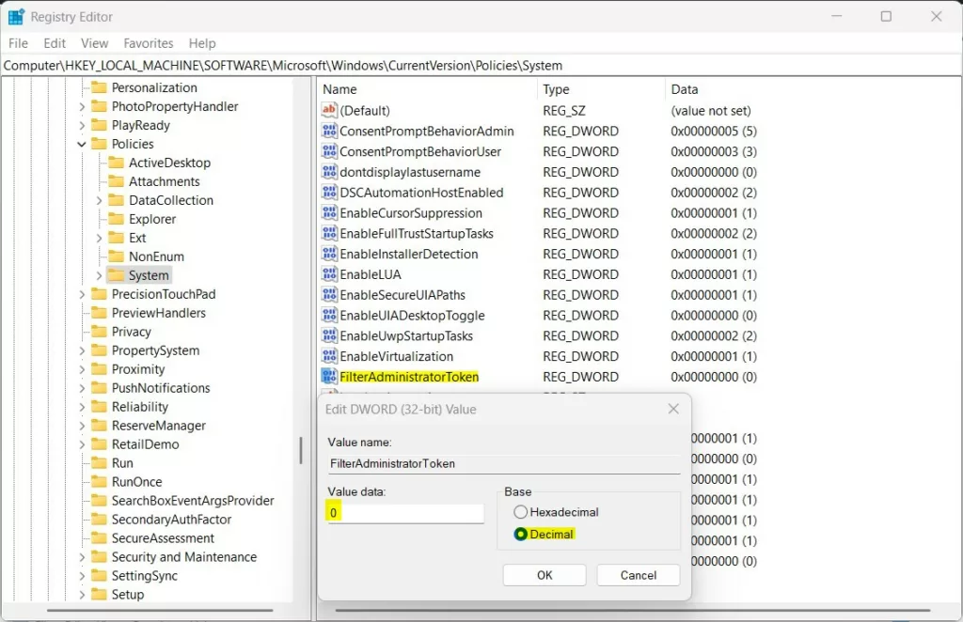Click the EnableUwpStartupTasks DWORD icon
Viewport: 963px width, 622px height.
[329, 336]
